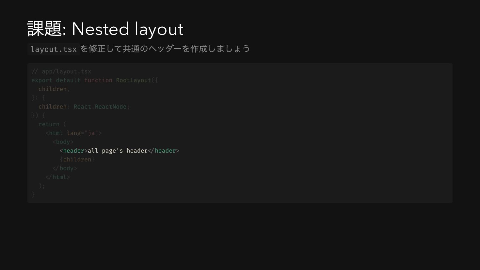Click the {children} expression line

tap(77, 159)
